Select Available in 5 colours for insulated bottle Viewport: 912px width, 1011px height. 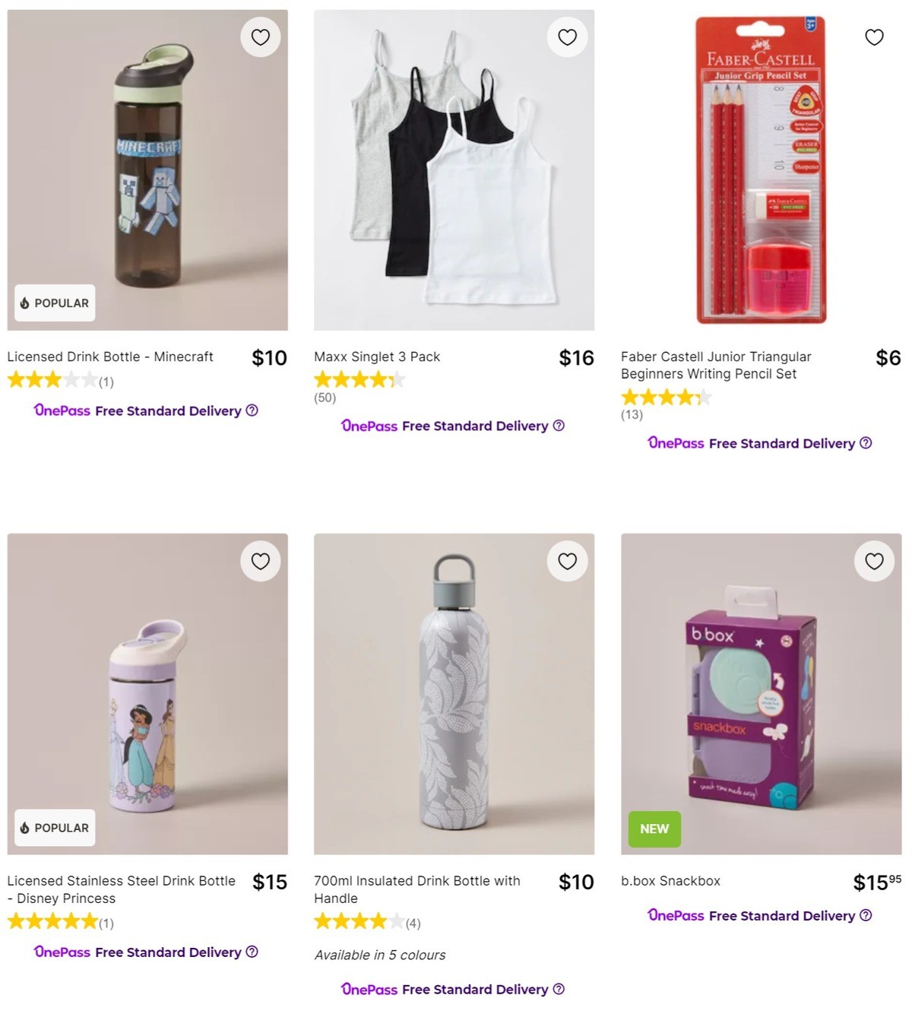(x=379, y=955)
